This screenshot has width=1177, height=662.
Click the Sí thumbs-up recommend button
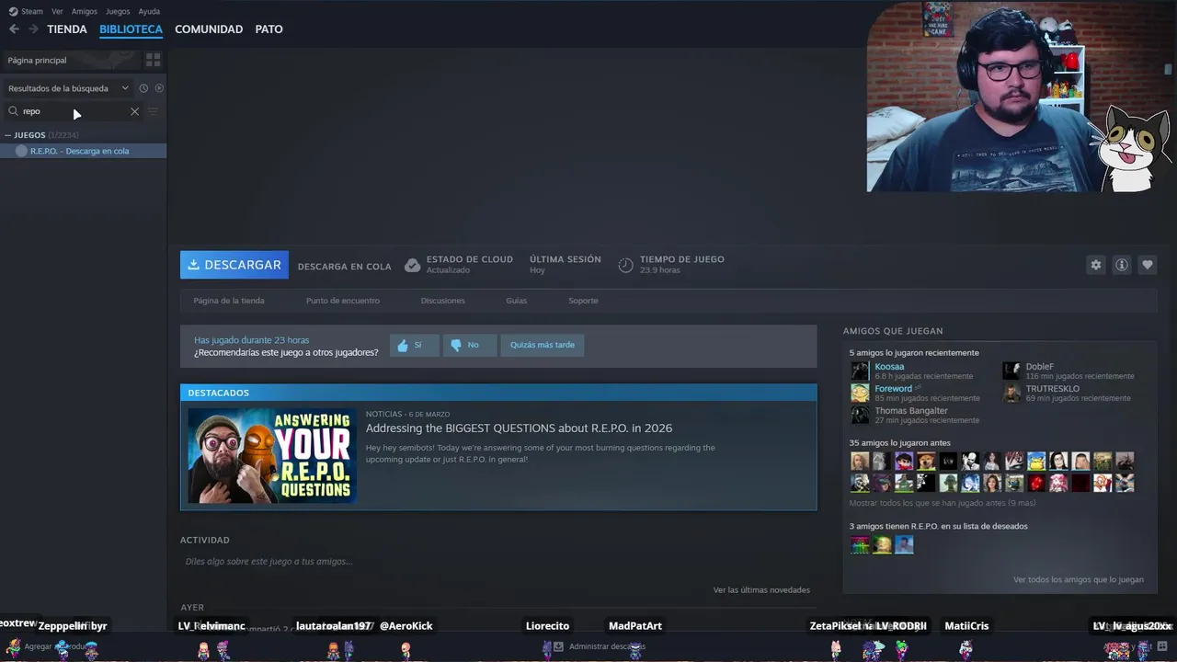point(415,345)
